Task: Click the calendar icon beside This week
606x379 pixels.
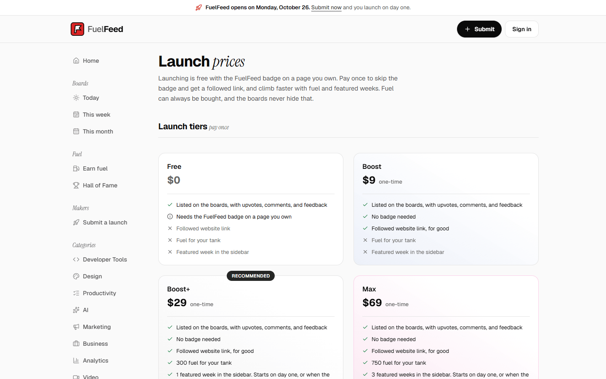Action: point(76,115)
